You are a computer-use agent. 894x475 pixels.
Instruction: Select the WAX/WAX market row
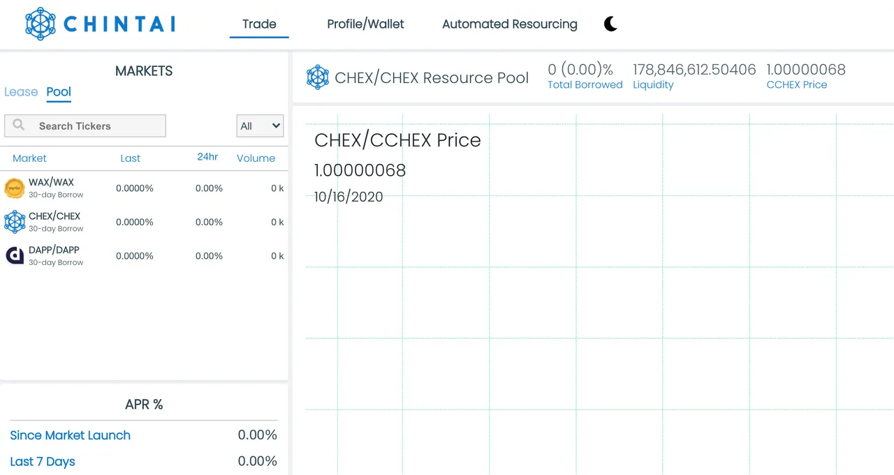(x=144, y=188)
